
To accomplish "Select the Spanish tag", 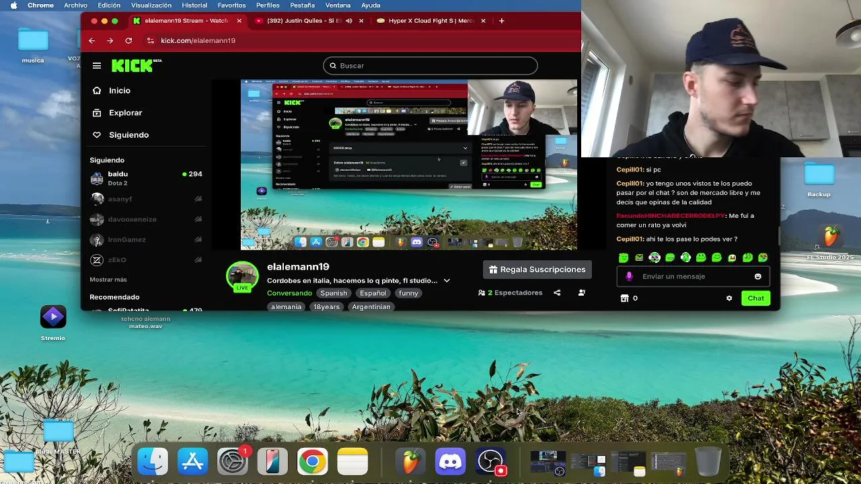I will (x=334, y=293).
